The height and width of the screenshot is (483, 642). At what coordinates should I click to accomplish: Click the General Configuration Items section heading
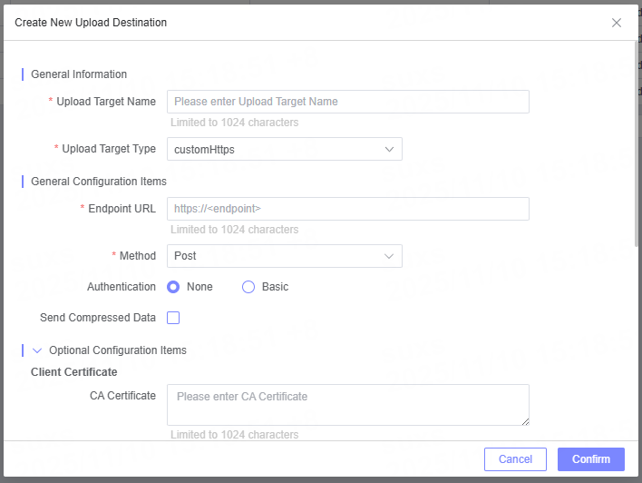[x=99, y=182]
